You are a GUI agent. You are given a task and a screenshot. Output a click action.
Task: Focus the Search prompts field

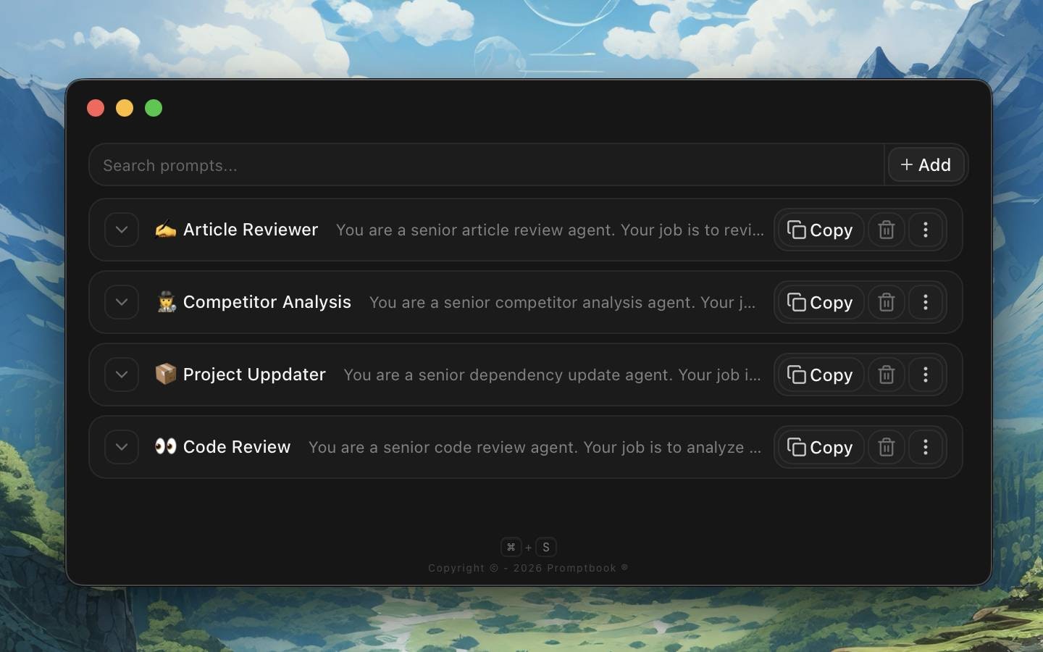coord(486,165)
